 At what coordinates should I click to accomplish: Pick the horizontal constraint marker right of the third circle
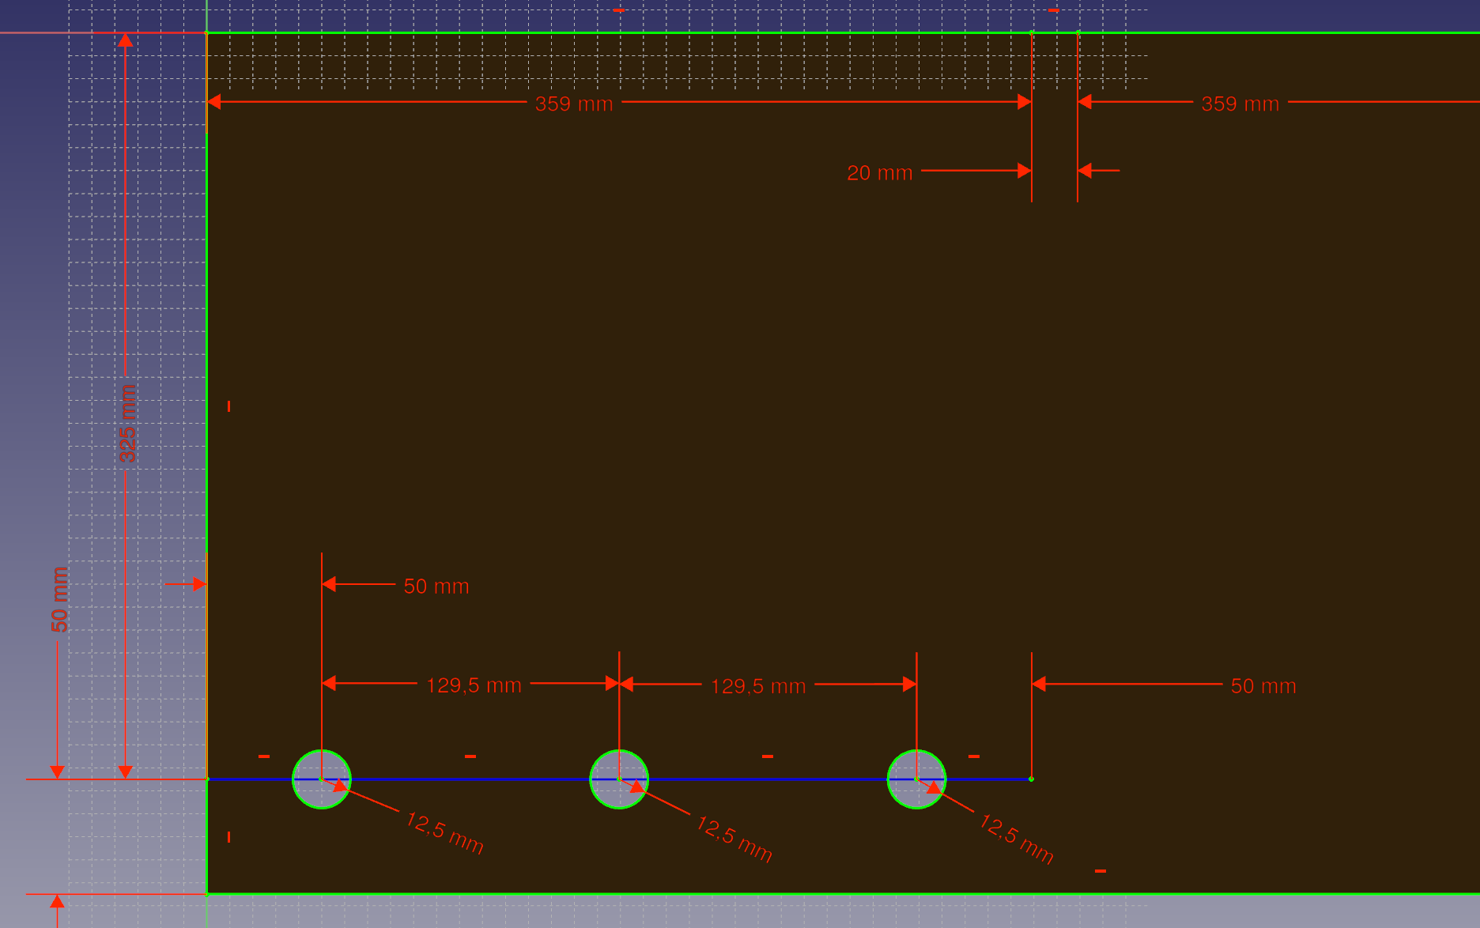[x=974, y=756]
